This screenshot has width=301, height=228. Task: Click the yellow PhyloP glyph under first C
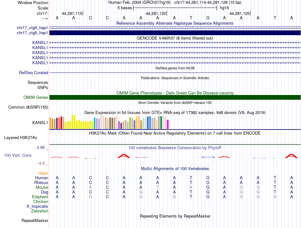click(91, 158)
